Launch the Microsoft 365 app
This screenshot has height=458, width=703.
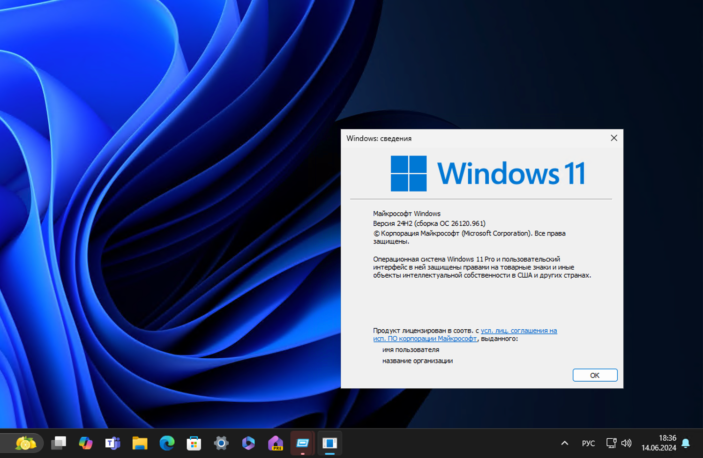248,443
